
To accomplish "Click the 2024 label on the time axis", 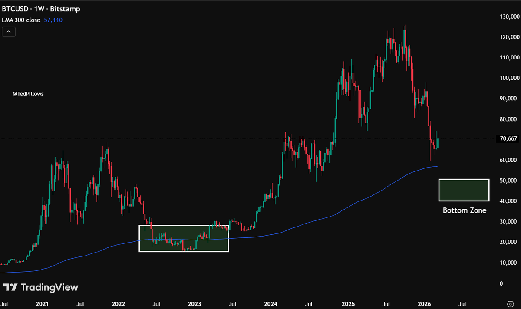I will tap(270, 304).
